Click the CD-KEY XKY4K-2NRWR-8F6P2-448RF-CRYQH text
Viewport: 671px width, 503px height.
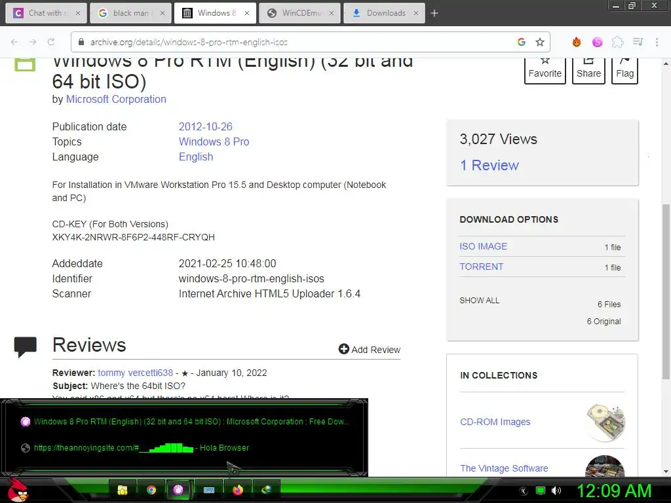134,237
